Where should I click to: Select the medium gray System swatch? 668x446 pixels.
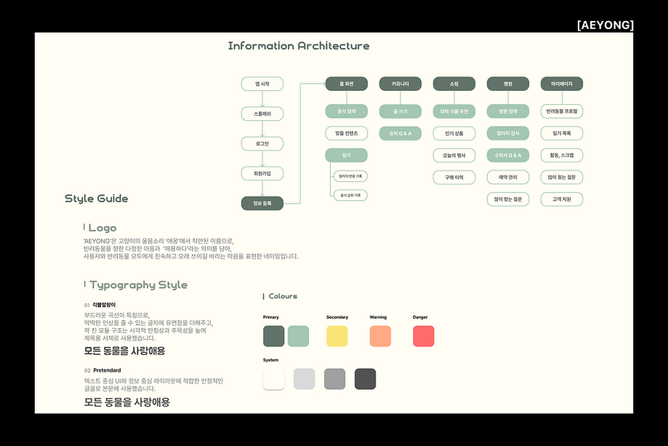335,379
